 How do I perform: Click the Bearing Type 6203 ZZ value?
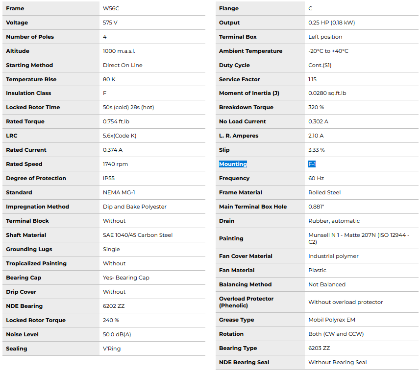pos(319,348)
